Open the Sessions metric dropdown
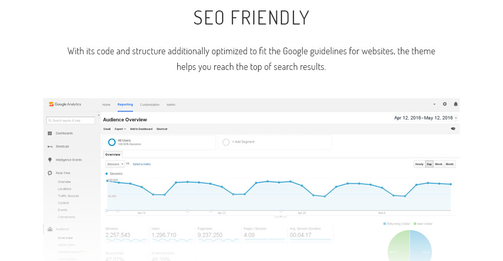This screenshot has height=261, width=503. [115, 164]
